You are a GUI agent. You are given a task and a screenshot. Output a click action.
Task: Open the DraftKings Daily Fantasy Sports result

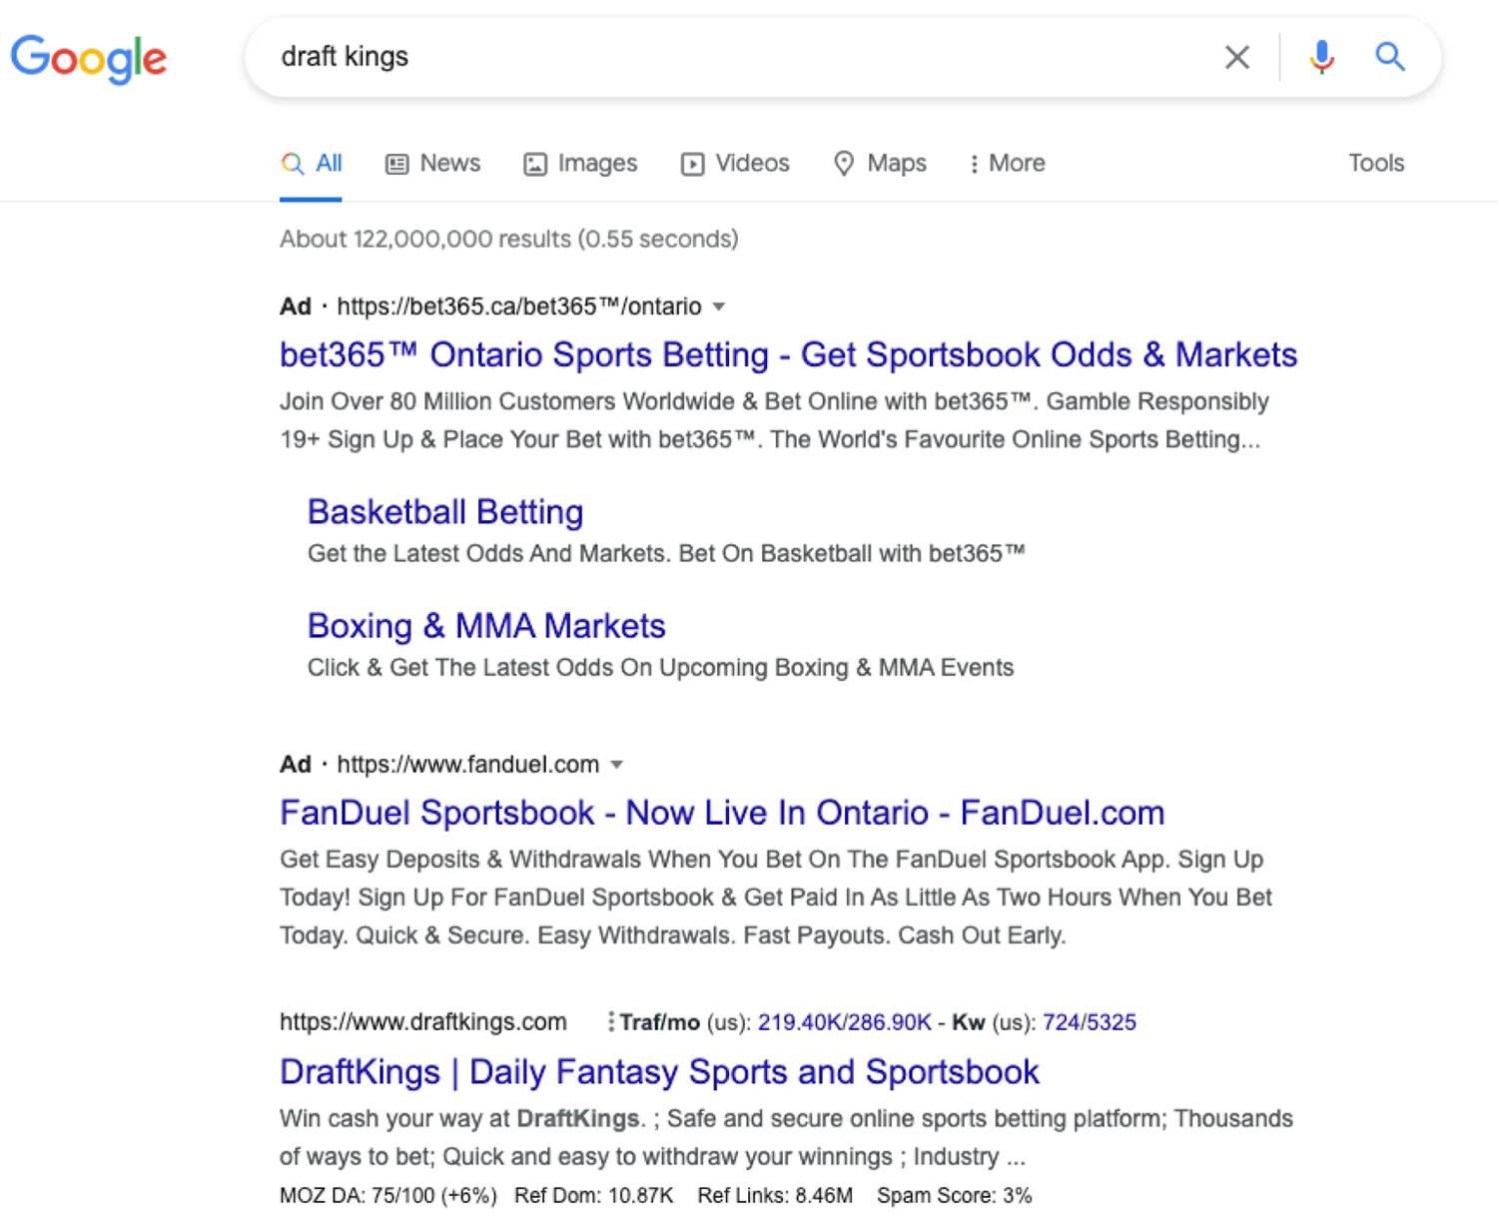point(659,1071)
